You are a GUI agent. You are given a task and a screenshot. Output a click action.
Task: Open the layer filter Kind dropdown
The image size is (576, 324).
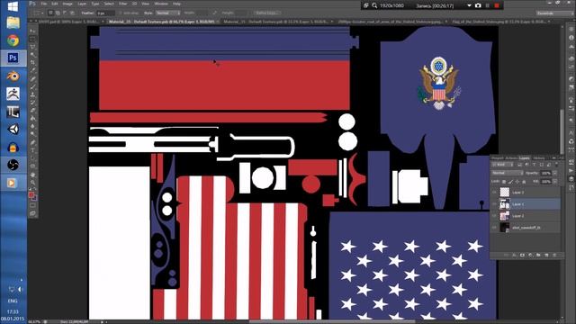[x=503, y=165]
